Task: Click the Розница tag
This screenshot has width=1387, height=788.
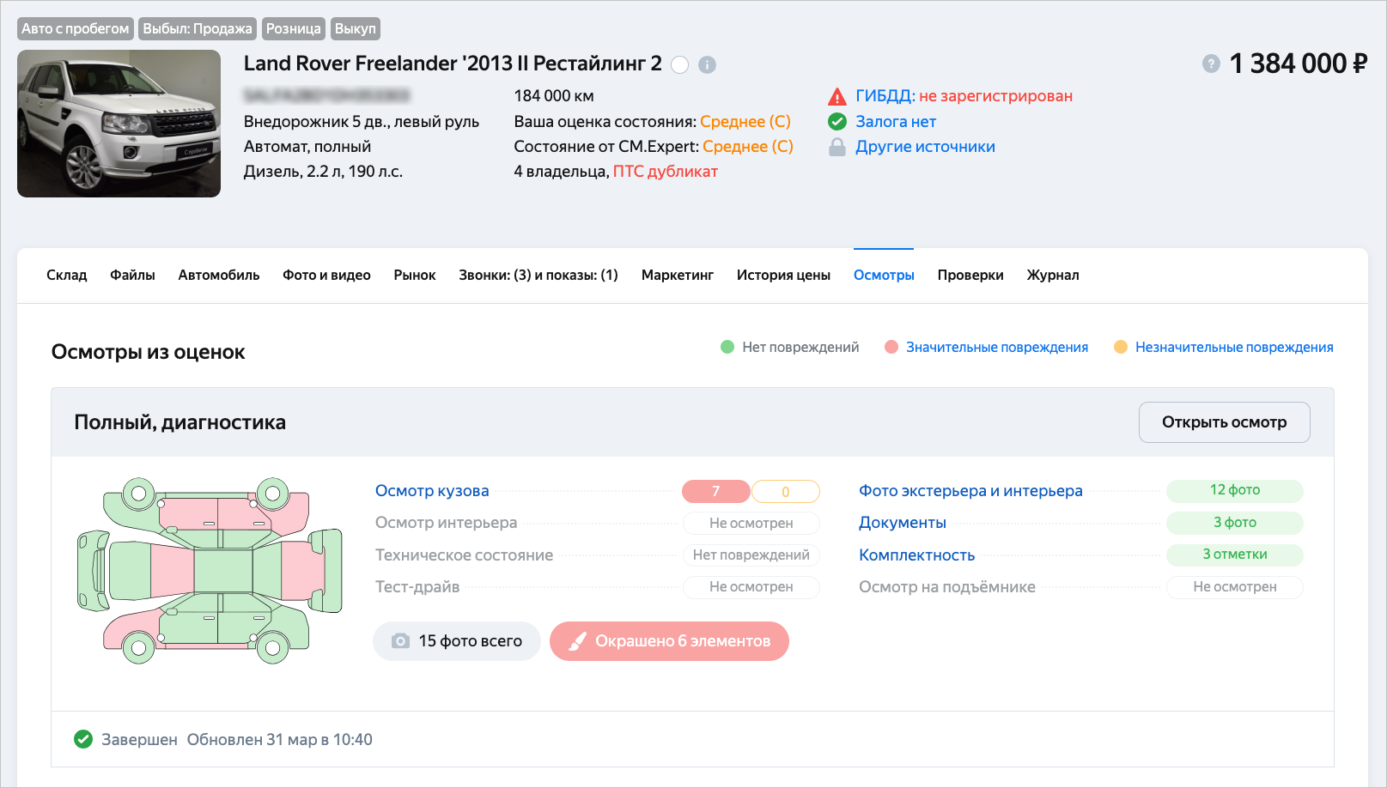Action: click(x=294, y=28)
